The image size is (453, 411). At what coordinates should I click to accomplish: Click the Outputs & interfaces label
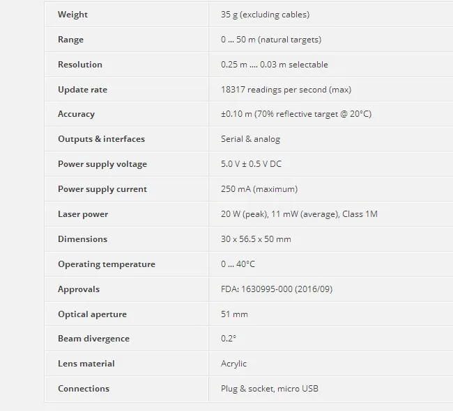(101, 139)
